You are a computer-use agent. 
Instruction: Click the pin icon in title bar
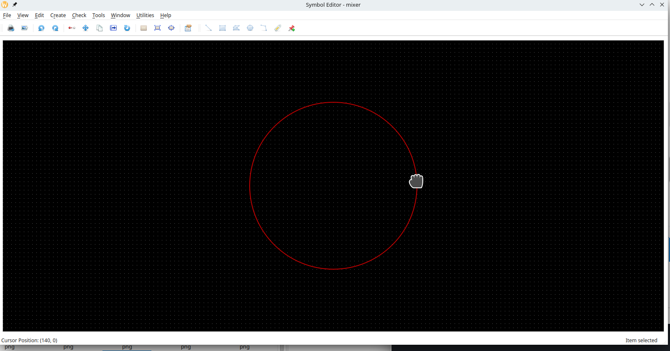[15, 5]
